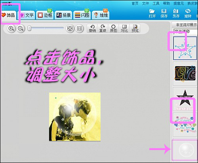Save image with 保存 icon

[164, 13]
